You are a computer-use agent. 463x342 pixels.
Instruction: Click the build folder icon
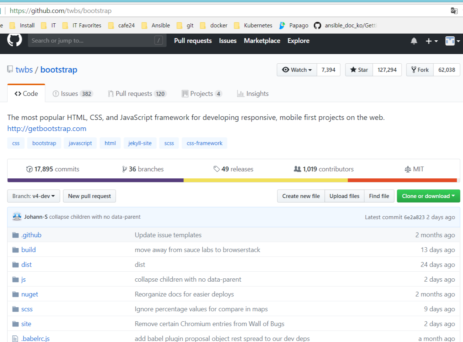coord(15,250)
